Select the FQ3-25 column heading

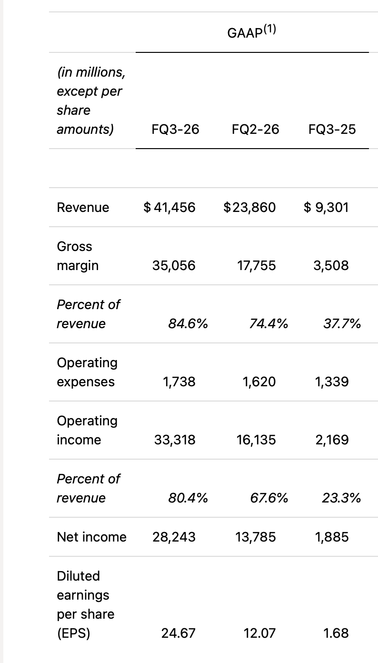click(332, 129)
